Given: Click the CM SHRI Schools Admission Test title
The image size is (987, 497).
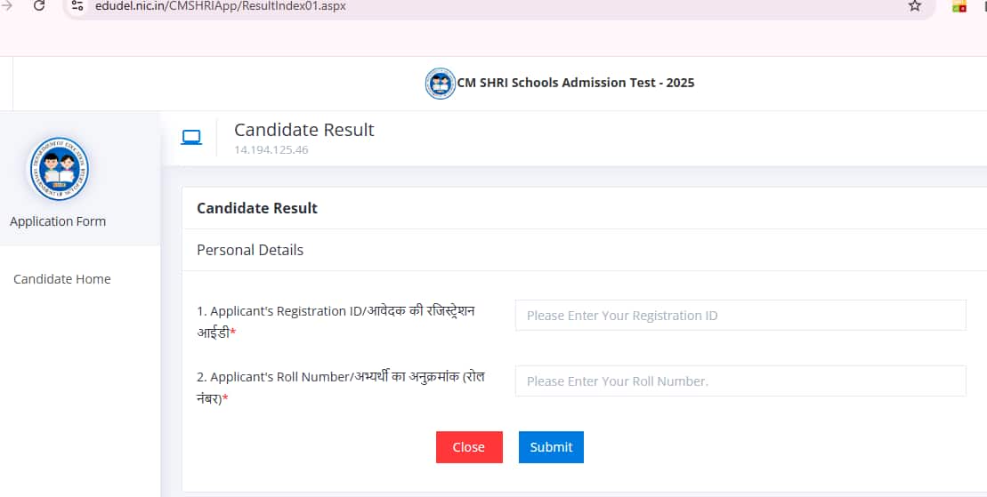Looking at the screenshot, I should tap(575, 83).
